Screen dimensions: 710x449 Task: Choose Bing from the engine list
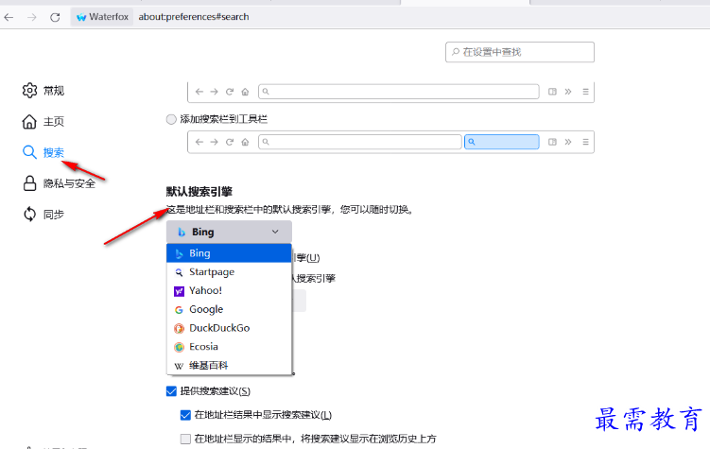(229, 253)
